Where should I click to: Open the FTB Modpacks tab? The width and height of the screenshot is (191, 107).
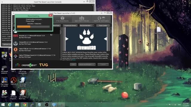62,19
